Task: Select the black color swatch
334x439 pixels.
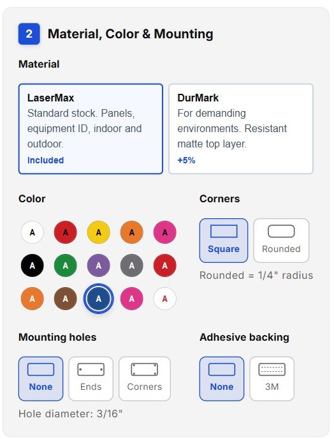Action: (x=32, y=265)
